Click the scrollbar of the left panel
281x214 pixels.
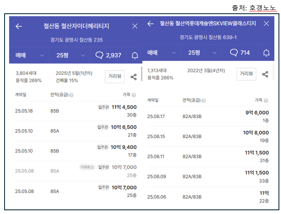coord(142,74)
